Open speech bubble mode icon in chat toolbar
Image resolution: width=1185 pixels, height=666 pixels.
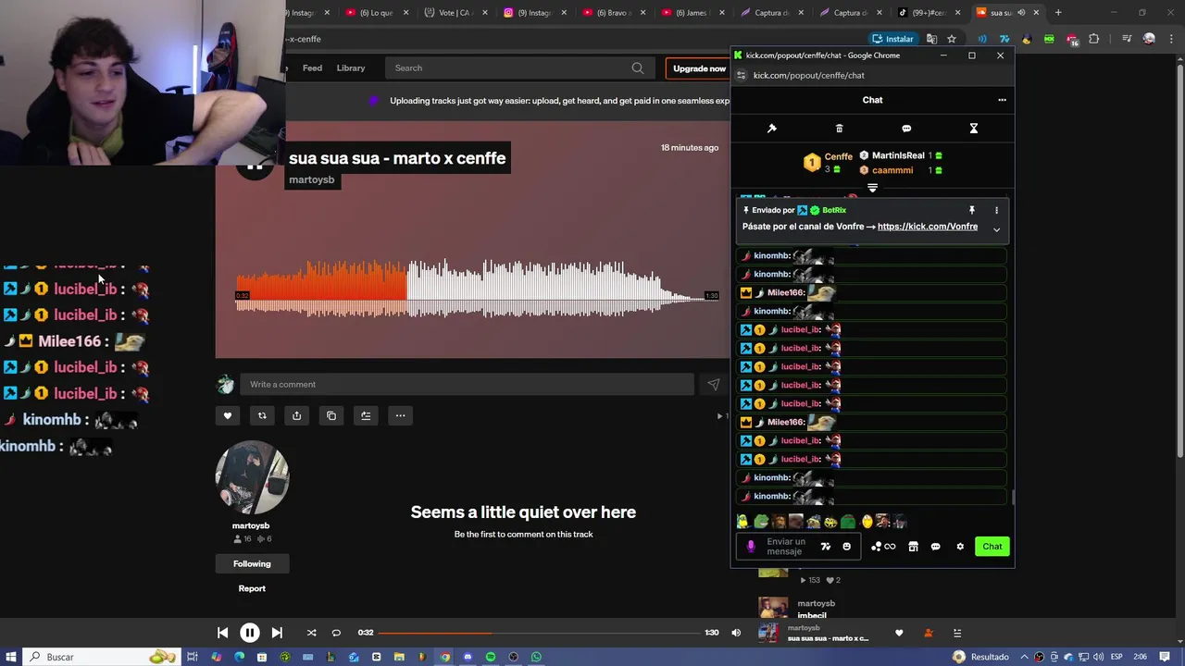tap(906, 129)
